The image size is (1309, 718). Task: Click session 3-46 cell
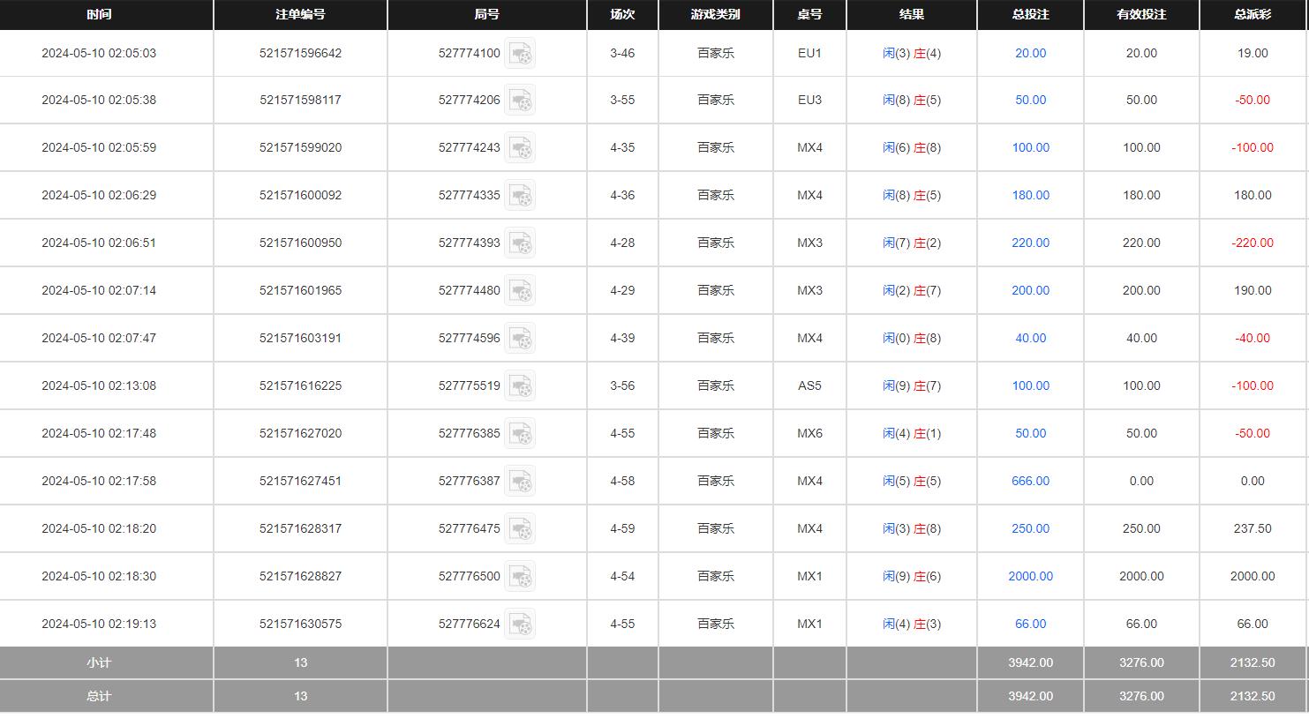(x=622, y=53)
